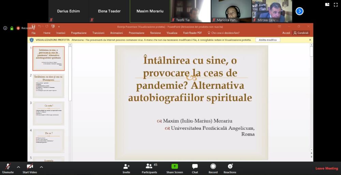
Task: Click author line 'Maxim (Iuliu-Marius) Morariu'
Action: 197,121
